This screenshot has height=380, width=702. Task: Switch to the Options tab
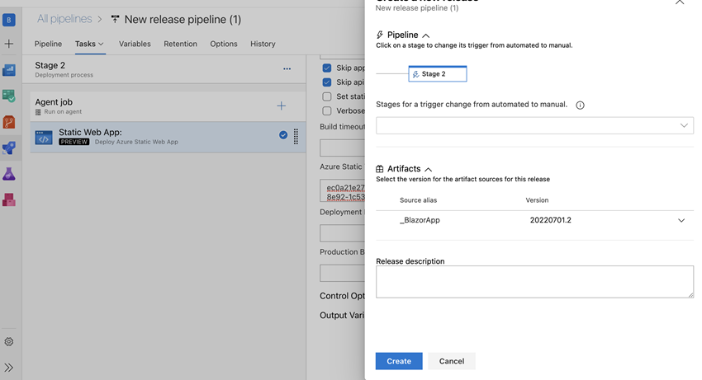click(x=224, y=44)
